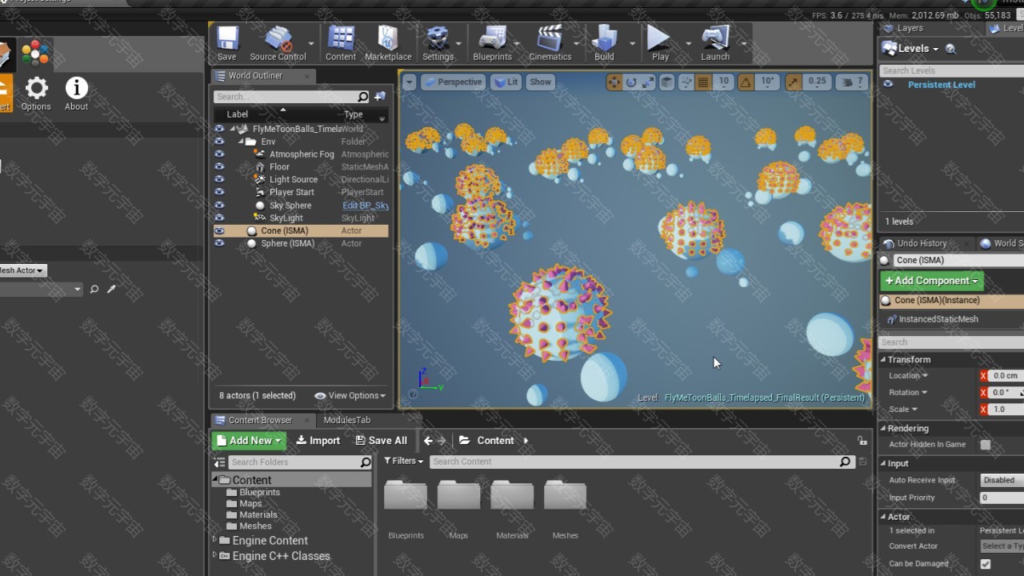Hide the Atmospheric Fog actor
1024x576 pixels.
pyautogui.click(x=219, y=154)
